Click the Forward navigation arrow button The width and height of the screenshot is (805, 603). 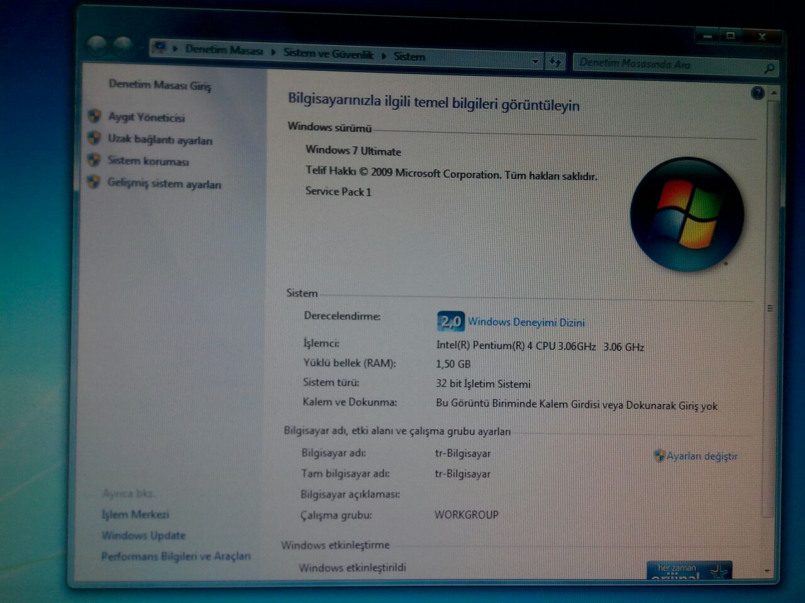point(122,46)
